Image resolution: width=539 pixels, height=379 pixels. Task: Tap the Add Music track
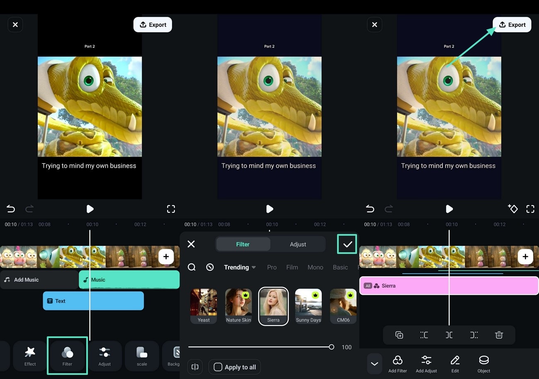click(x=39, y=280)
